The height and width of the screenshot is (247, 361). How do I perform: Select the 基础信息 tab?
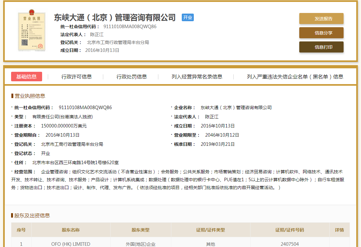[27, 77]
